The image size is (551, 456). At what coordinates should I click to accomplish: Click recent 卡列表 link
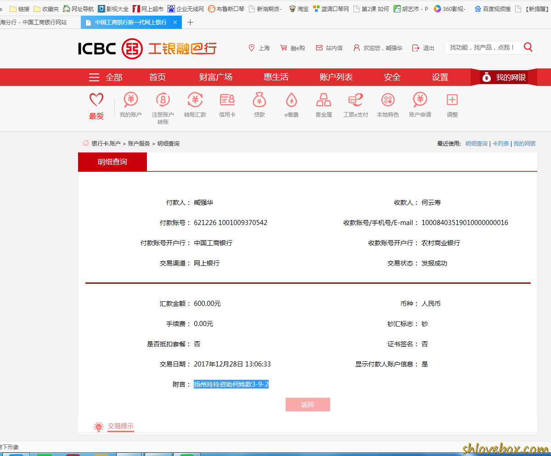500,144
